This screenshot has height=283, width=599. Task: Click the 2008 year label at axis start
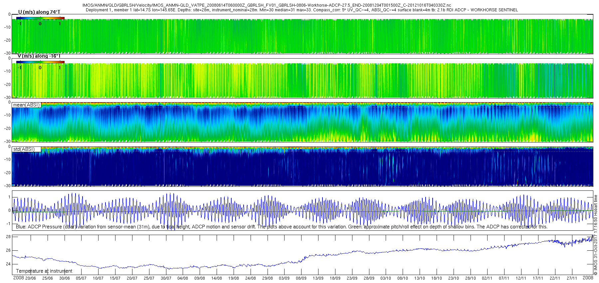(x=18, y=278)
